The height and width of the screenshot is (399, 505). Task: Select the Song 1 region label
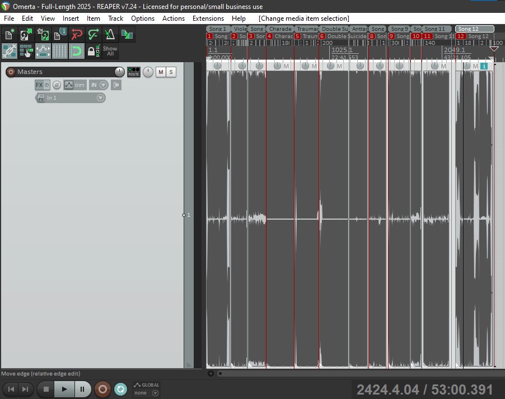pyautogui.click(x=218, y=29)
